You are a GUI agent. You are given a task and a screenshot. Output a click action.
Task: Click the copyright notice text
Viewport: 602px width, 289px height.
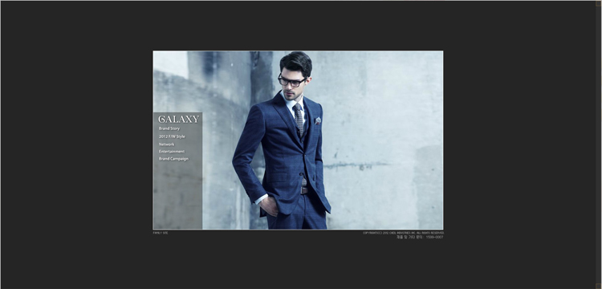403,233
